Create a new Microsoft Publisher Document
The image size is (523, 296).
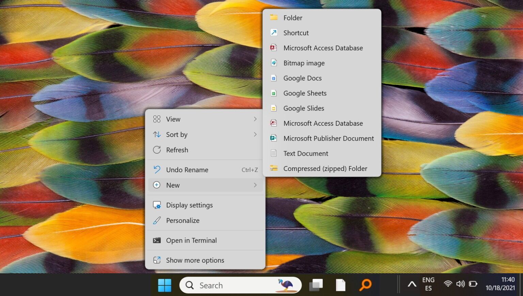pyautogui.click(x=328, y=138)
